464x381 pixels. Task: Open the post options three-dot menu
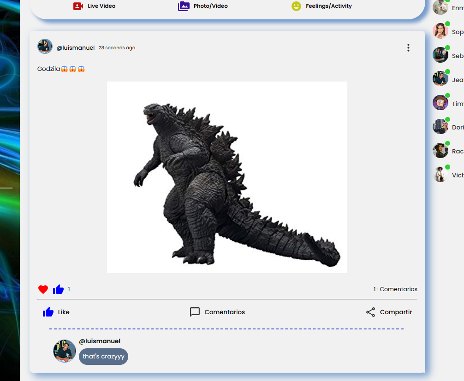click(x=408, y=48)
